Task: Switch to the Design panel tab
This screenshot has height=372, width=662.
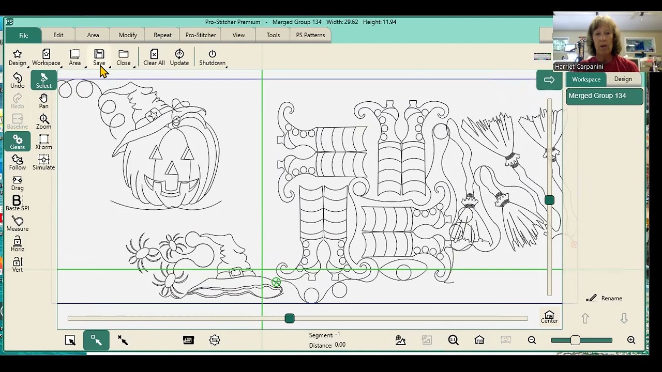Action: click(623, 79)
